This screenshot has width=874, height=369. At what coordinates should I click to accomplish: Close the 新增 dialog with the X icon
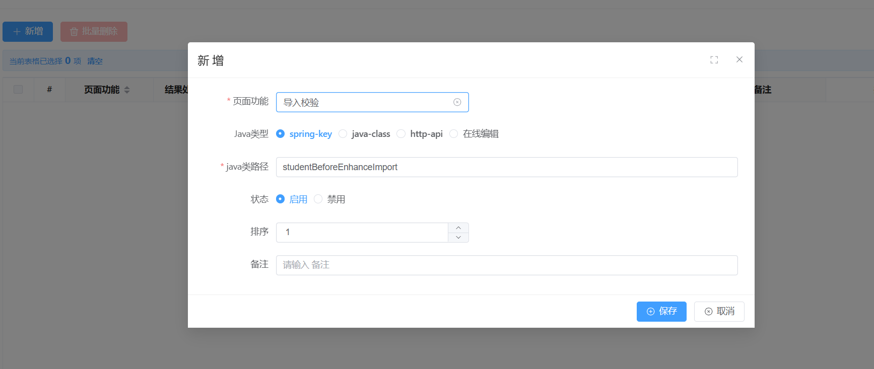pos(739,59)
